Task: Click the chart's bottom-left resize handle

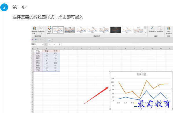Action: [x=110, y=109]
